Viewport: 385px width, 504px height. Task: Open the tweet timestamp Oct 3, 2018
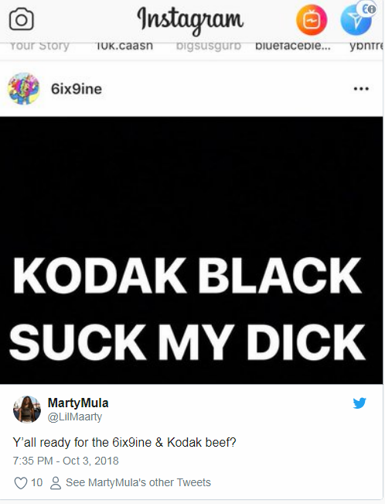pyautogui.click(x=66, y=461)
